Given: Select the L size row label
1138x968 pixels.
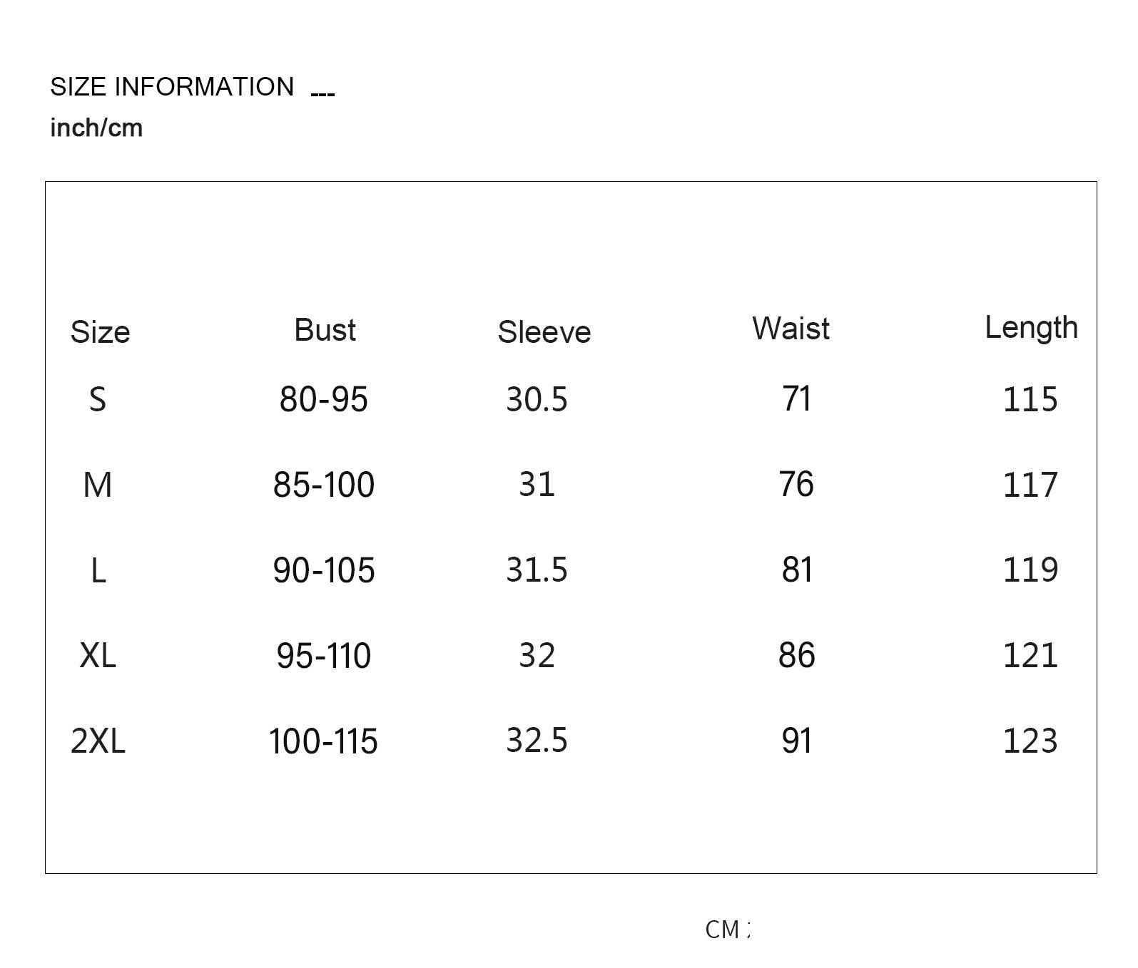Looking at the screenshot, I should (x=98, y=570).
